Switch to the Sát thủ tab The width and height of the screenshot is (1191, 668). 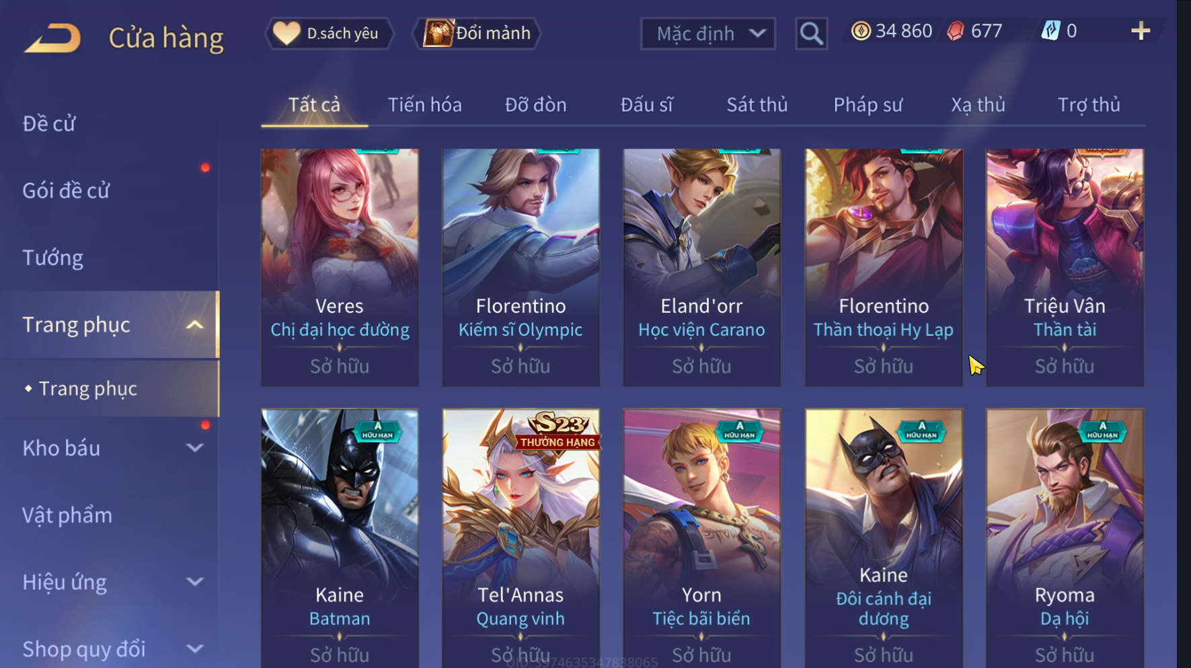point(757,105)
